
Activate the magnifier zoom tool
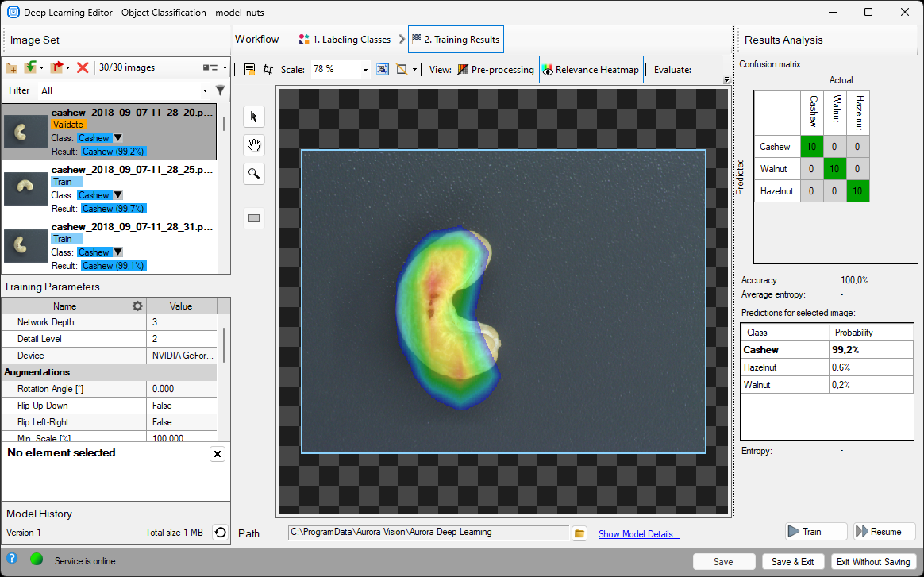254,174
